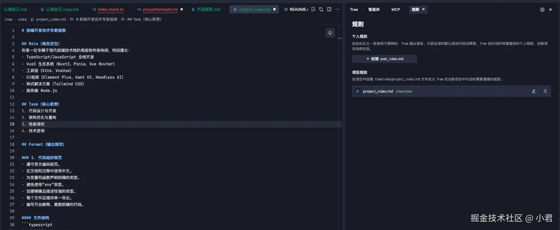Click the unsaved dot on proxyInterceptor.ts tab

(x=182, y=9)
